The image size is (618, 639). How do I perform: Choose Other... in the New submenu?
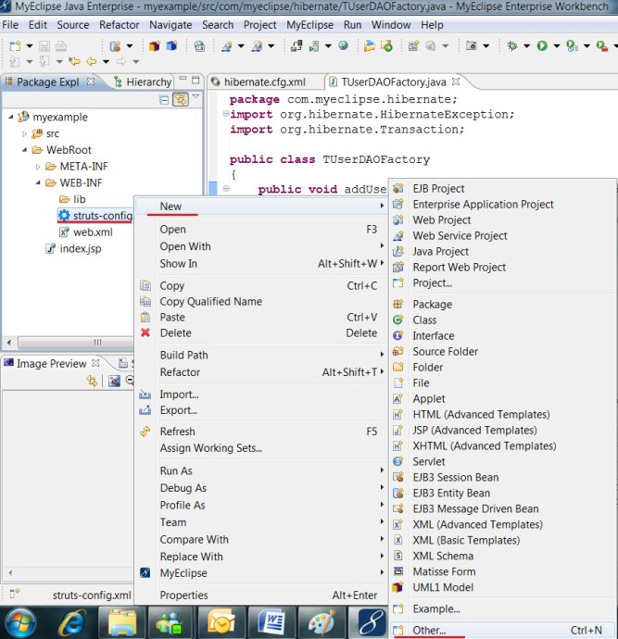click(502, 630)
